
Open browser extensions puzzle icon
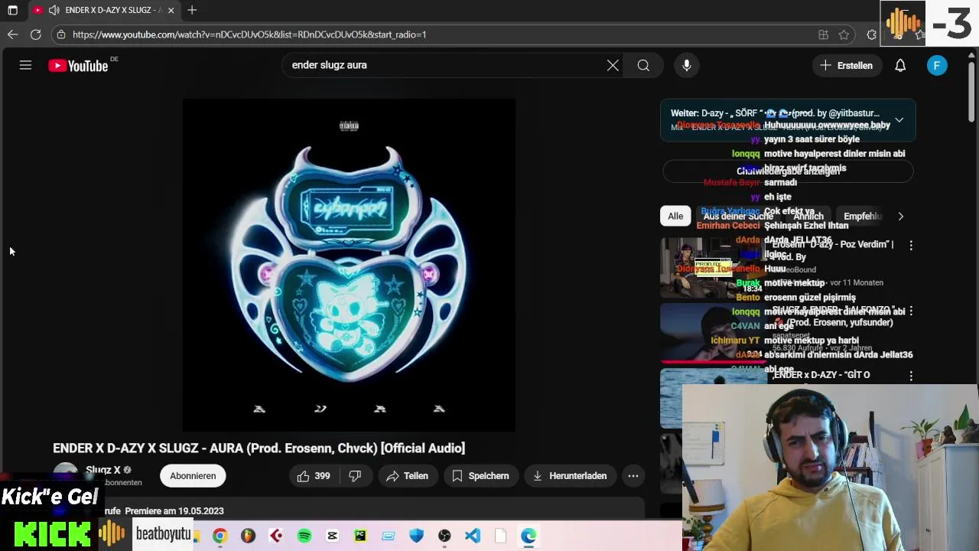click(x=871, y=34)
